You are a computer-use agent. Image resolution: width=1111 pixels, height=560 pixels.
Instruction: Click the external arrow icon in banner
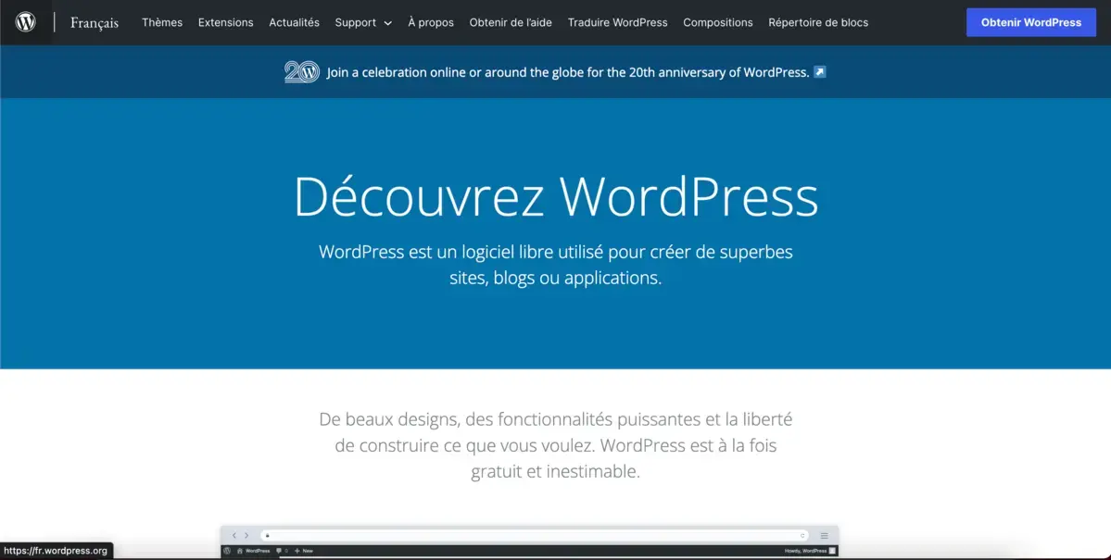(820, 72)
